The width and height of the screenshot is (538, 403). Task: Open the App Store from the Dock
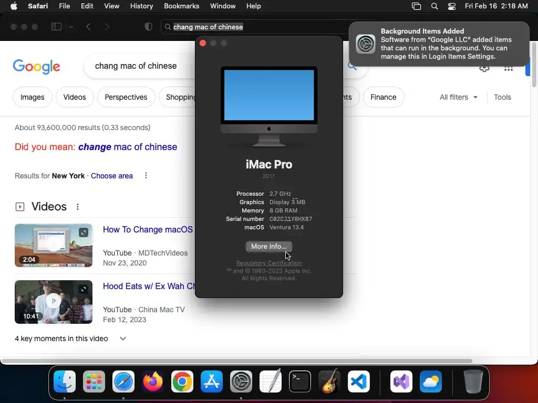[x=212, y=381]
